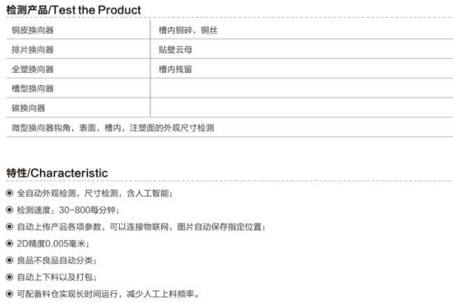Click the bullet marker before 检测速度
This screenshot has height=303, width=453.
pos(9,210)
